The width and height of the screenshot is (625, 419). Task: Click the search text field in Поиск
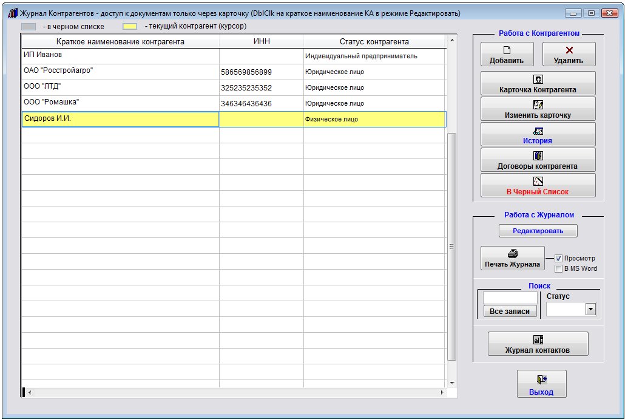[510, 298]
